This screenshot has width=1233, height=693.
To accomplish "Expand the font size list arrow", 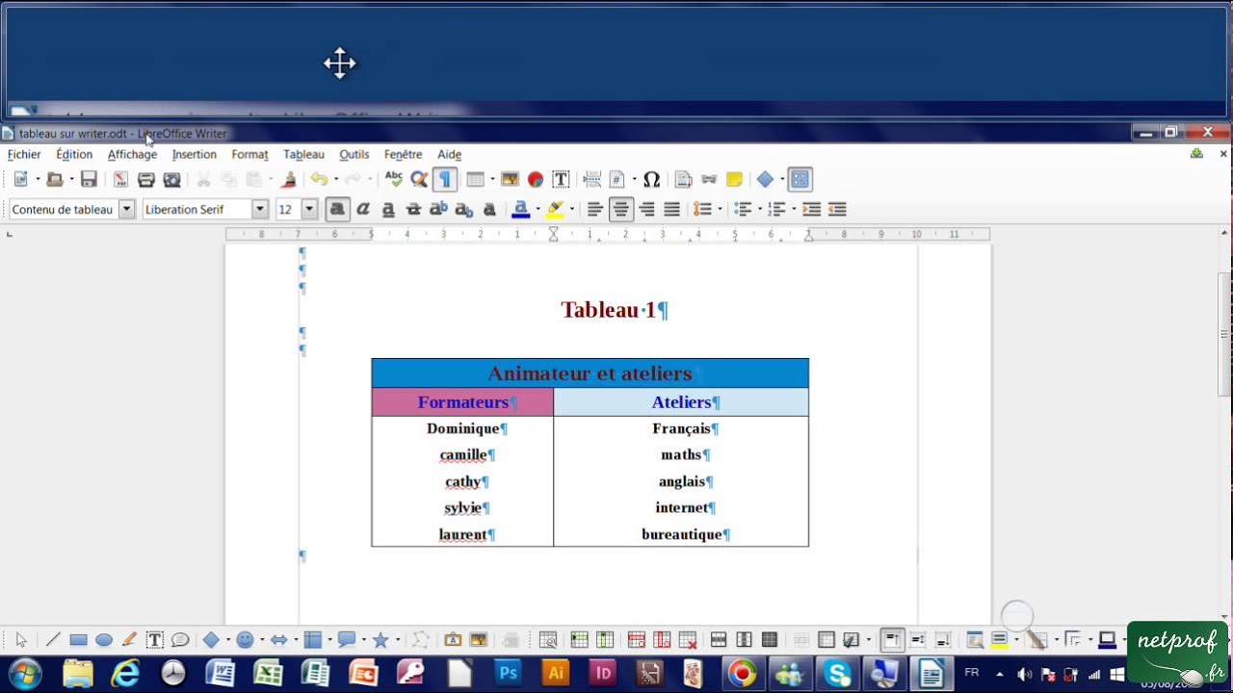I will click(x=309, y=209).
